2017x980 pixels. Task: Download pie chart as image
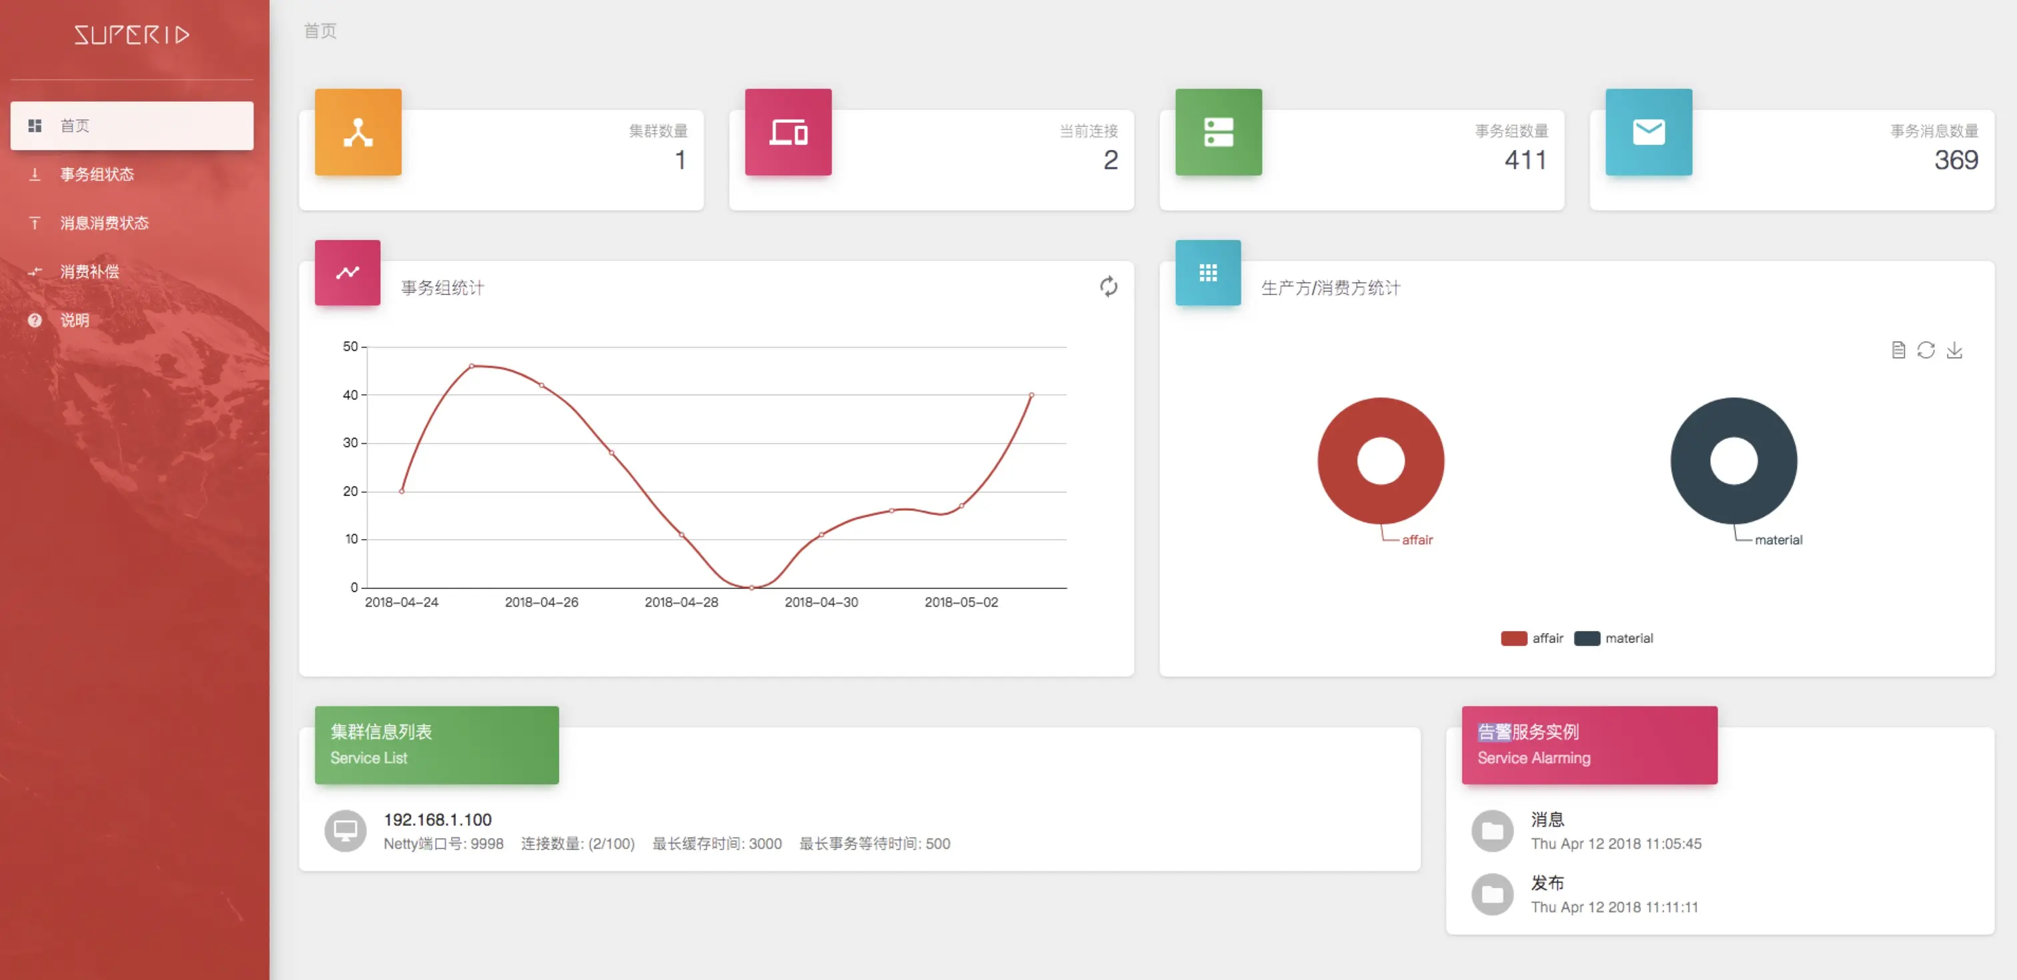1954,350
